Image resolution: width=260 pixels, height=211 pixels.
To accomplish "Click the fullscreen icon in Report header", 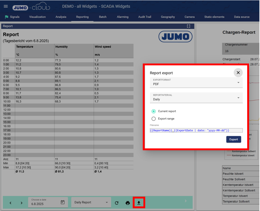I will [188, 26].
